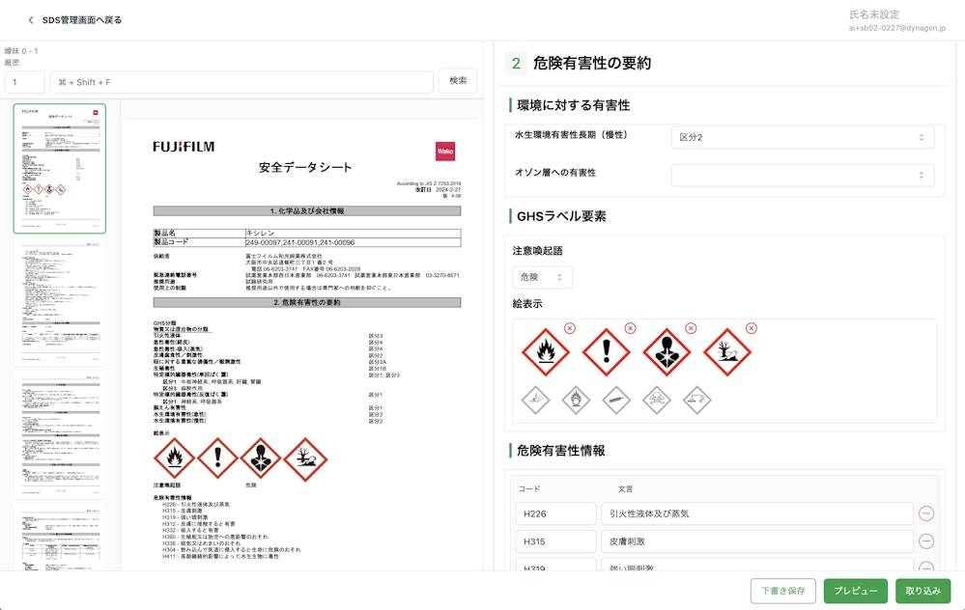Add the grey exploding bomb pictogram

coord(535,401)
